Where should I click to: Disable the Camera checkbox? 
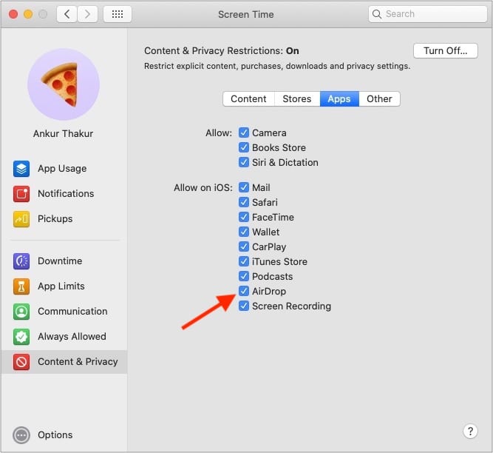click(244, 133)
